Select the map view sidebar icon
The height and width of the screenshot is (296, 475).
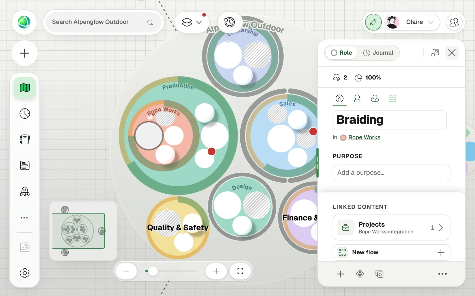(x=25, y=88)
